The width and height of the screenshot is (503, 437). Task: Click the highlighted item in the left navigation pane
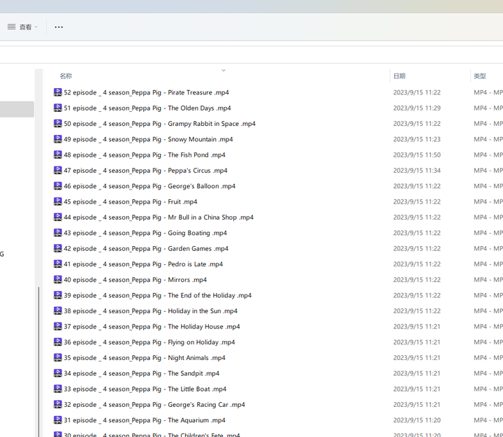click(x=17, y=109)
